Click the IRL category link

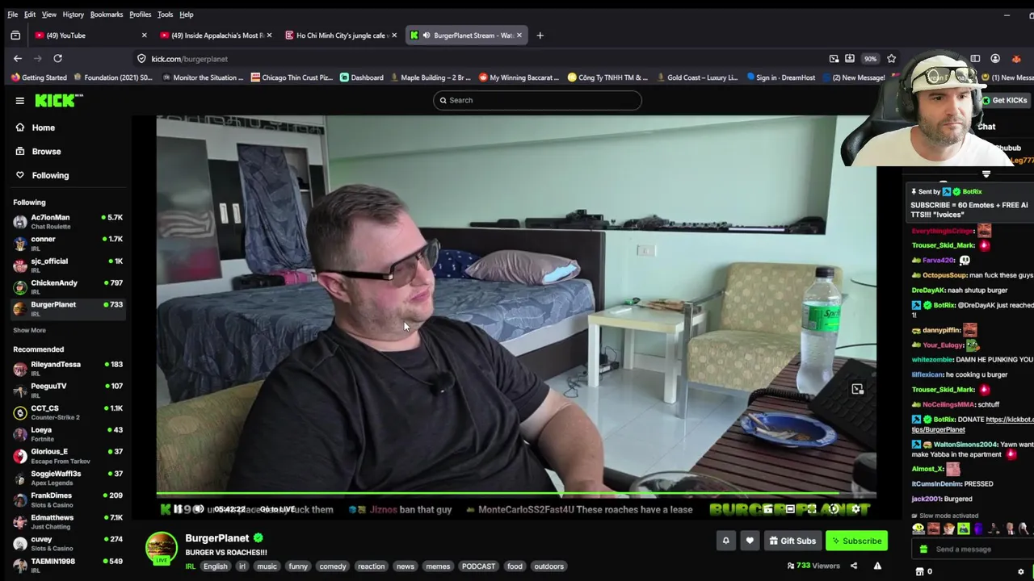(x=191, y=566)
